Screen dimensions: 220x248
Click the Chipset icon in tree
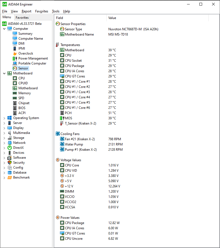click(15, 103)
